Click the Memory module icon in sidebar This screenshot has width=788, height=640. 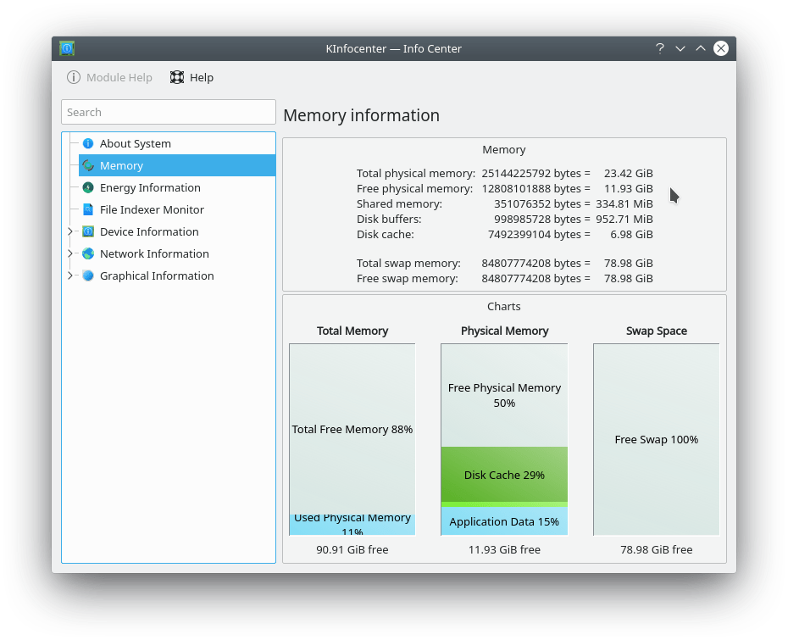[x=88, y=165]
